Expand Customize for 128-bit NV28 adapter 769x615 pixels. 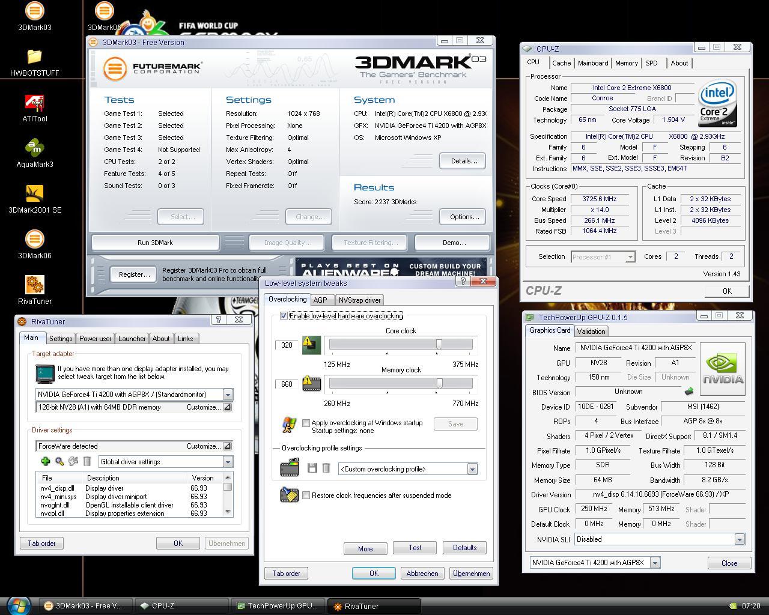coord(227,407)
